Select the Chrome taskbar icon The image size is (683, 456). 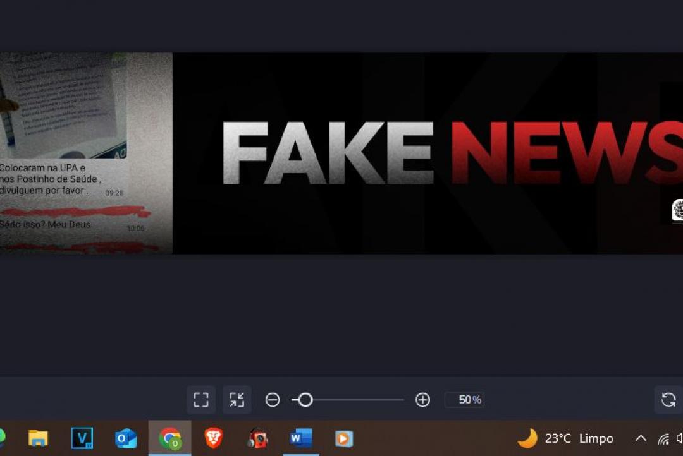tap(169, 438)
